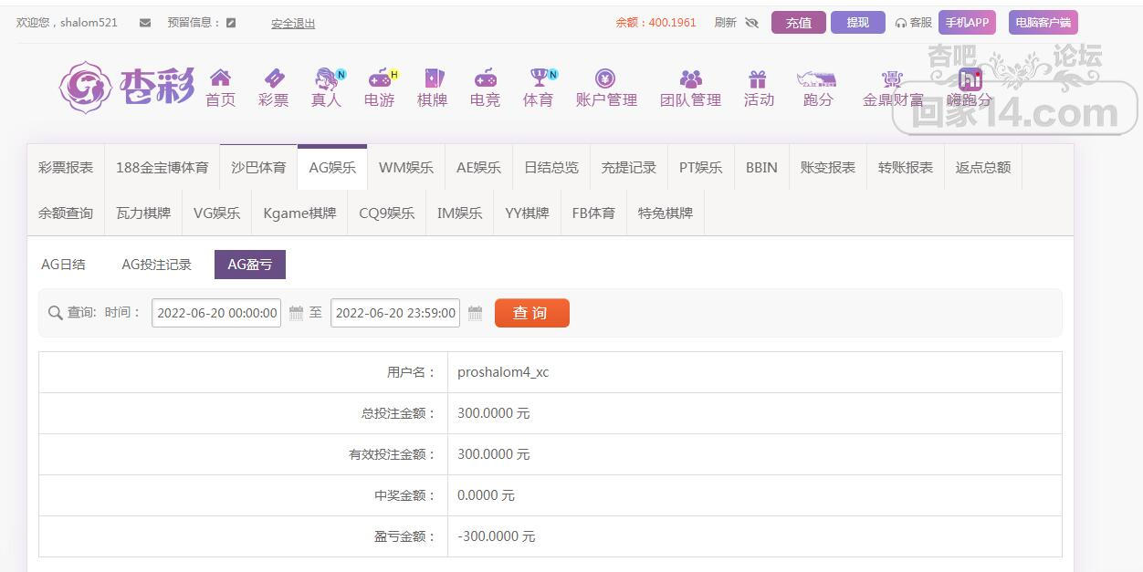
Task: Edit 预留信息 via pencil icon
Action: pyautogui.click(x=231, y=23)
